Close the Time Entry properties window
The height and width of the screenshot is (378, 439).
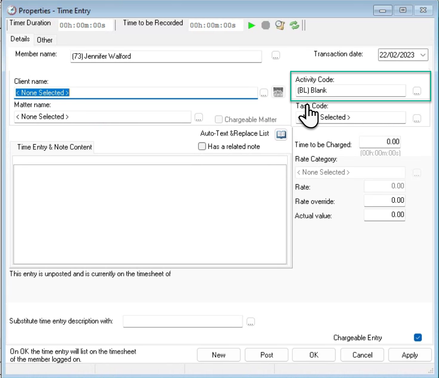423,10
